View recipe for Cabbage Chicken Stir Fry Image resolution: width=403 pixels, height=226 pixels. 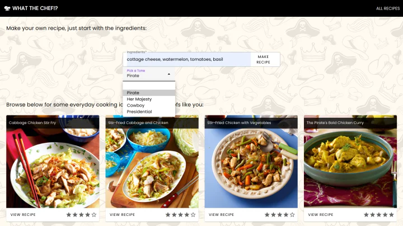click(23, 215)
